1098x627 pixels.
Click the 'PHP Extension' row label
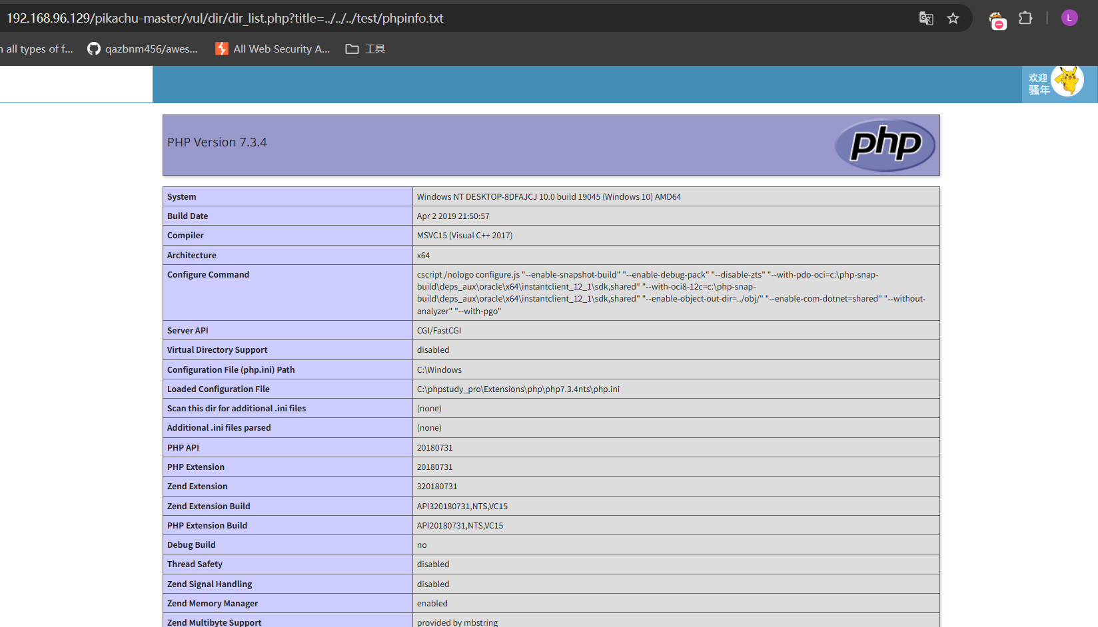point(196,467)
